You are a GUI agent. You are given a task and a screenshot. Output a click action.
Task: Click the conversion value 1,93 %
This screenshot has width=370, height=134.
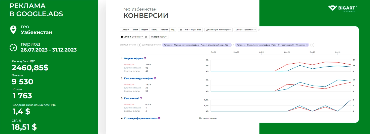click(x=148, y=84)
